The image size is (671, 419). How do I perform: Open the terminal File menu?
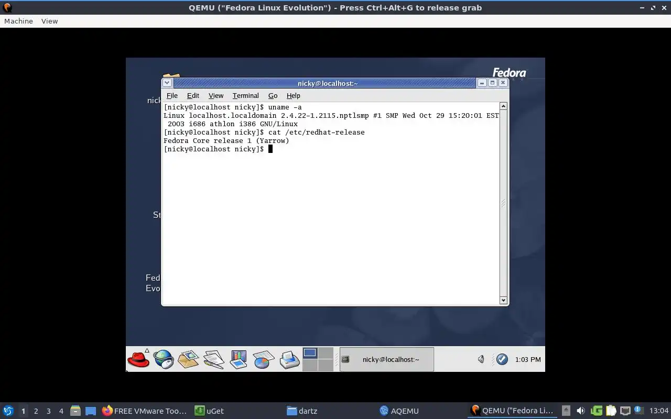(x=172, y=95)
